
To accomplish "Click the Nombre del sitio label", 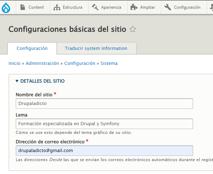I will point(34,94).
